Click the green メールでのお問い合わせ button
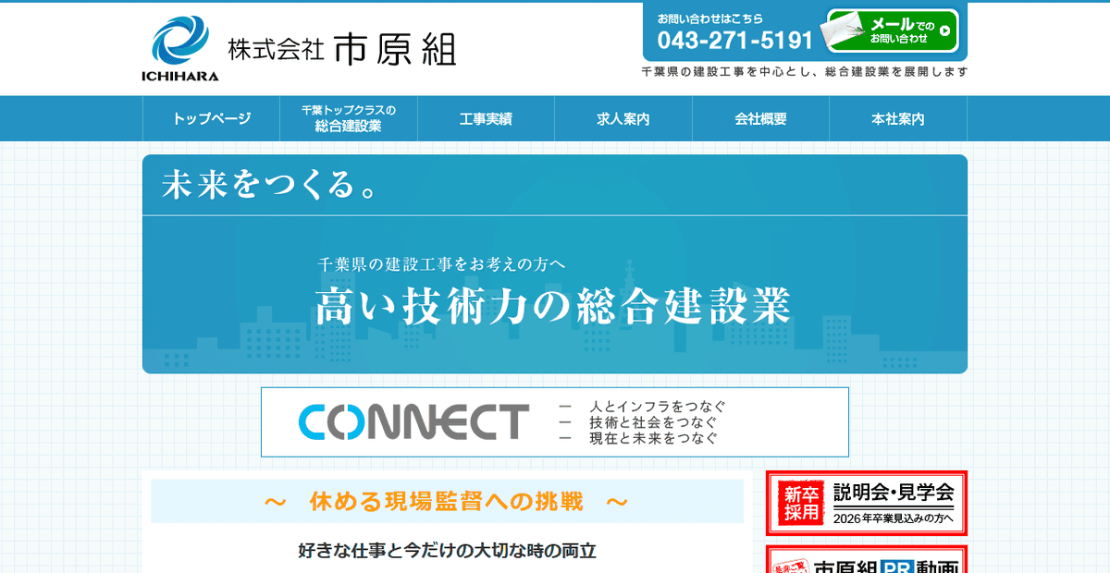Image resolution: width=1110 pixels, height=573 pixels. [x=893, y=31]
